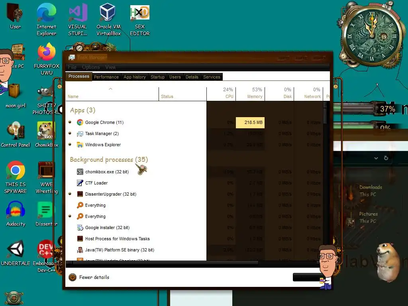Viewport: 408px width, 306px height.
Task: Click the CTF Loader process icon
Action: point(80,183)
